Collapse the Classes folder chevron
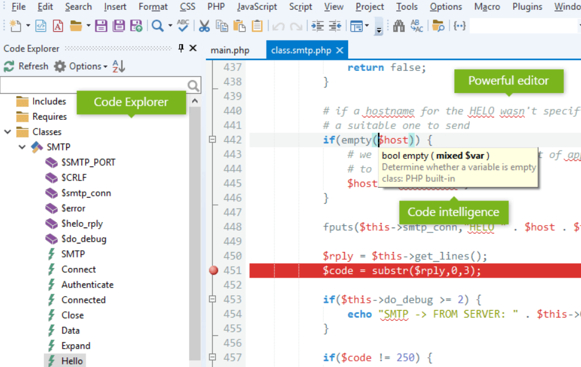 click(x=8, y=132)
